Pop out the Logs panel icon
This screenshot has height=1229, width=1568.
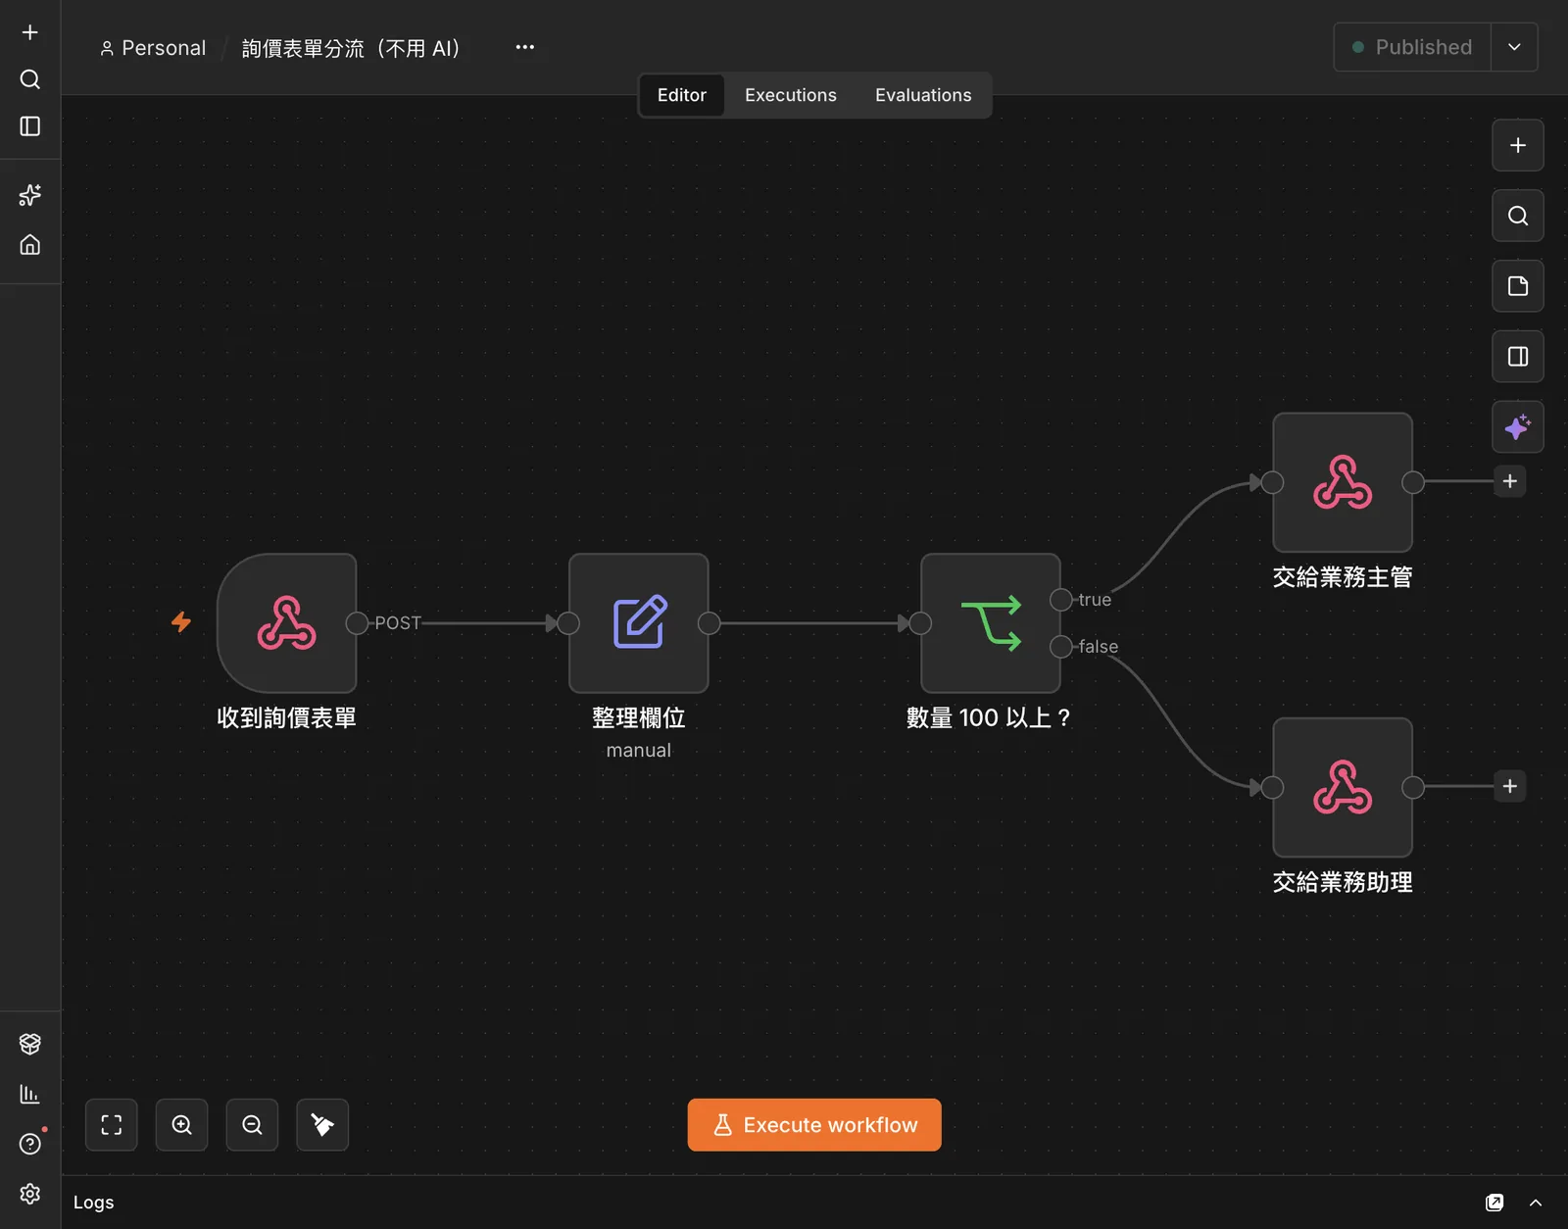[1494, 1203]
